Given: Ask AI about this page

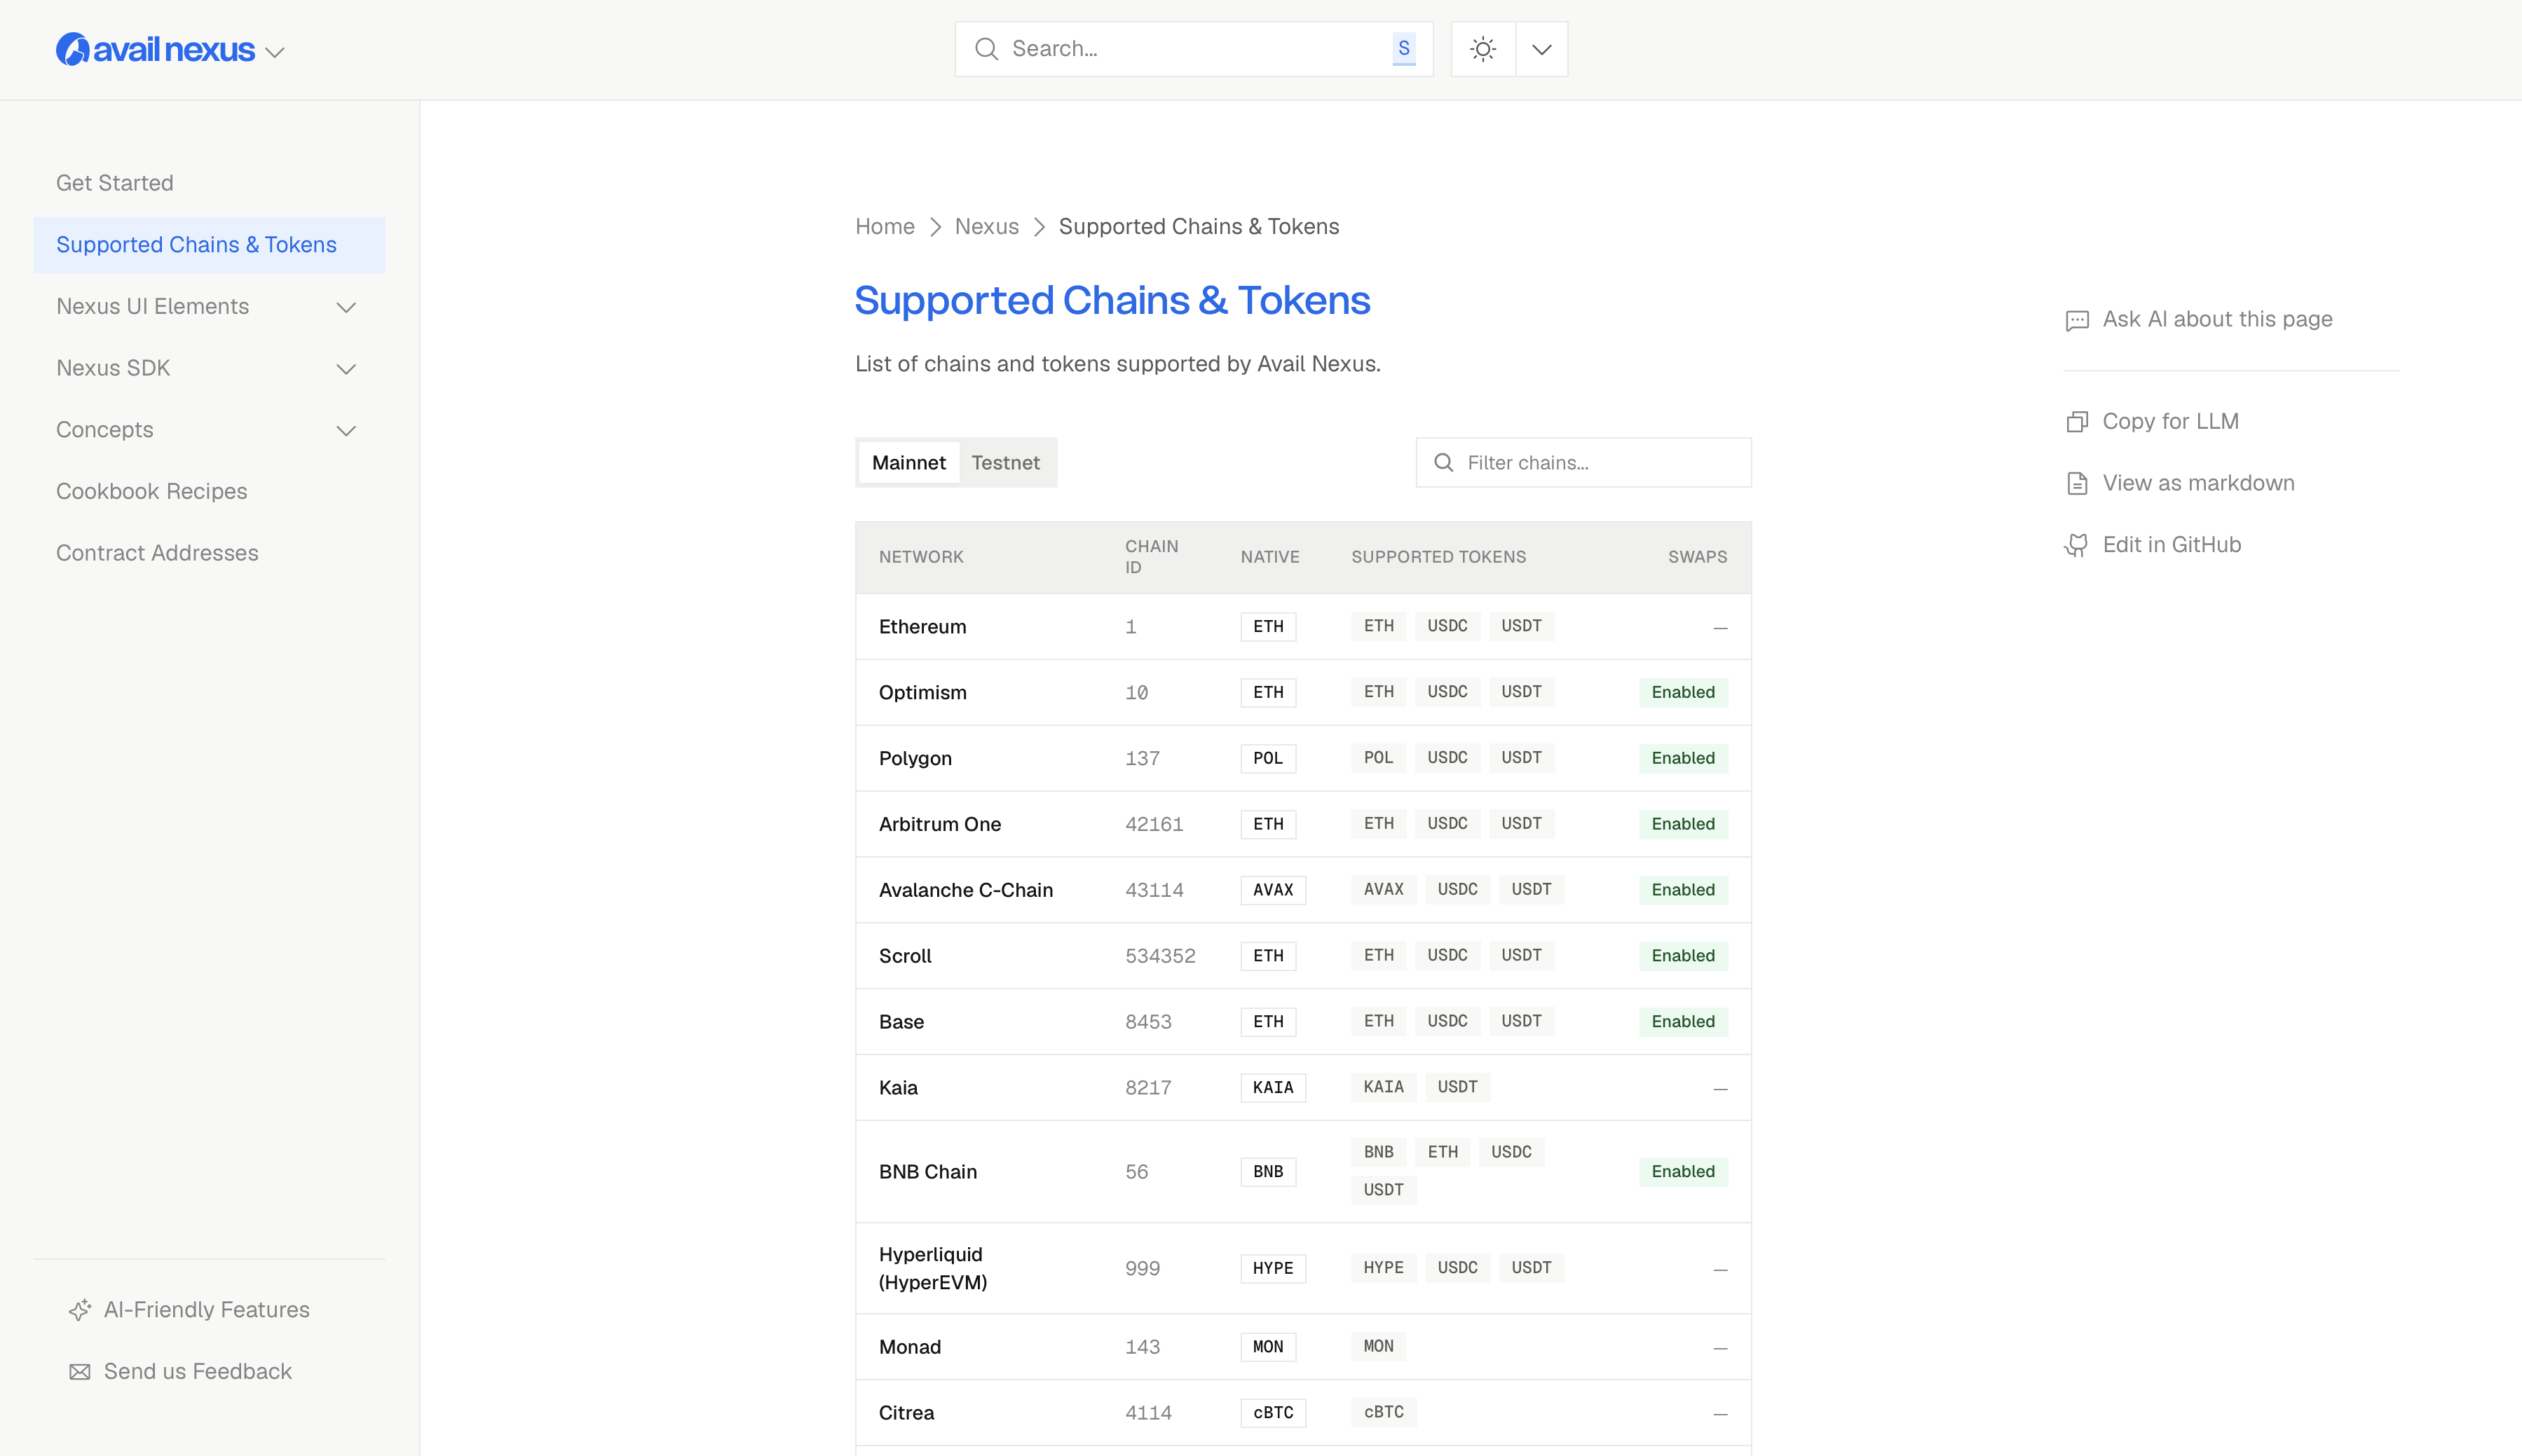Looking at the screenshot, I should (x=2218, y=319).
